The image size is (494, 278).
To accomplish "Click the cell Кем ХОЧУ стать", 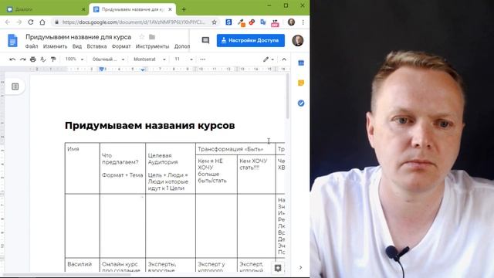I will [x=256, y=174].
